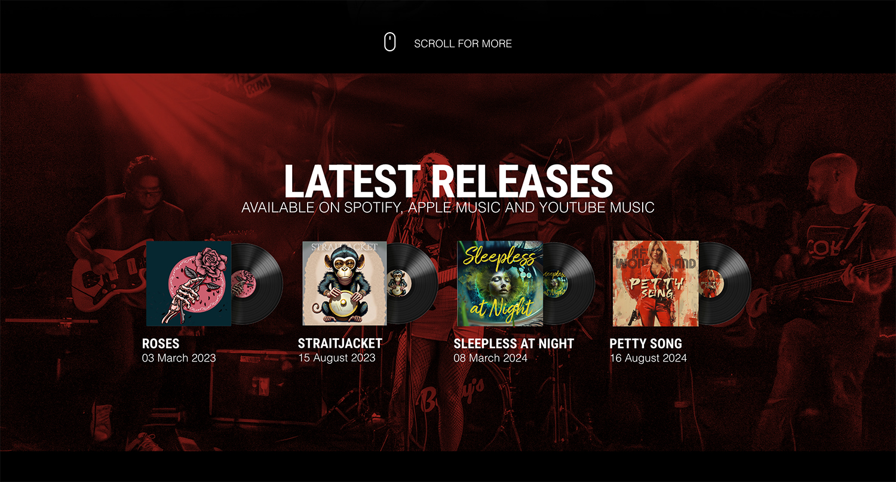Open the Petty Song album cover
Screen dimensions: 896x482
click(x=656, y=283)
